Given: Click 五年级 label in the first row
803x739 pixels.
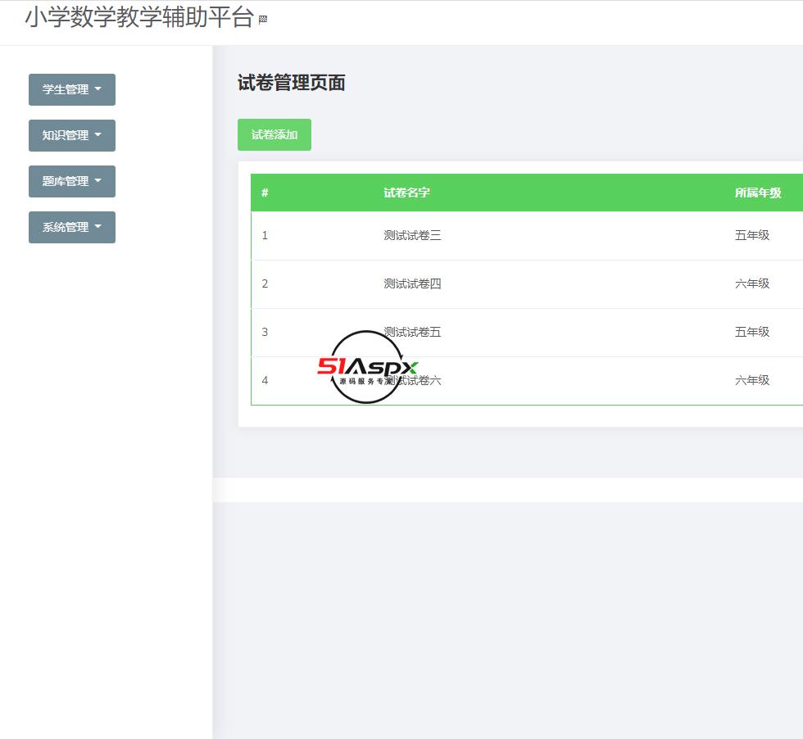Looking at the screenshot, I should point(752,235).
